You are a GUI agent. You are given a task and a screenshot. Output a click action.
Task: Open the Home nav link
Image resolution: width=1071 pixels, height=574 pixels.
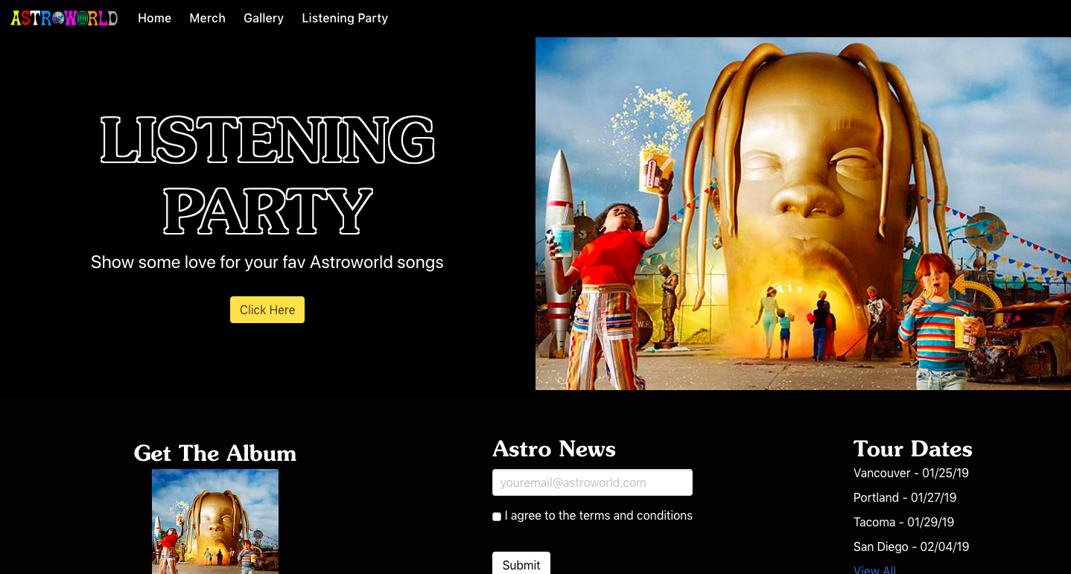[154, 18]
